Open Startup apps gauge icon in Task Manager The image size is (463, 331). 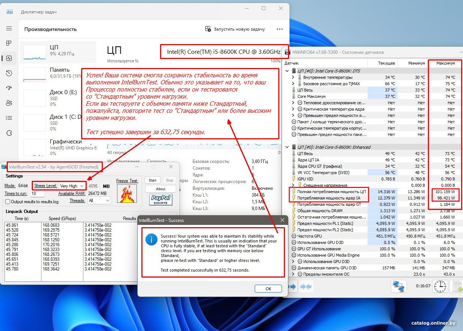(9, 88)
